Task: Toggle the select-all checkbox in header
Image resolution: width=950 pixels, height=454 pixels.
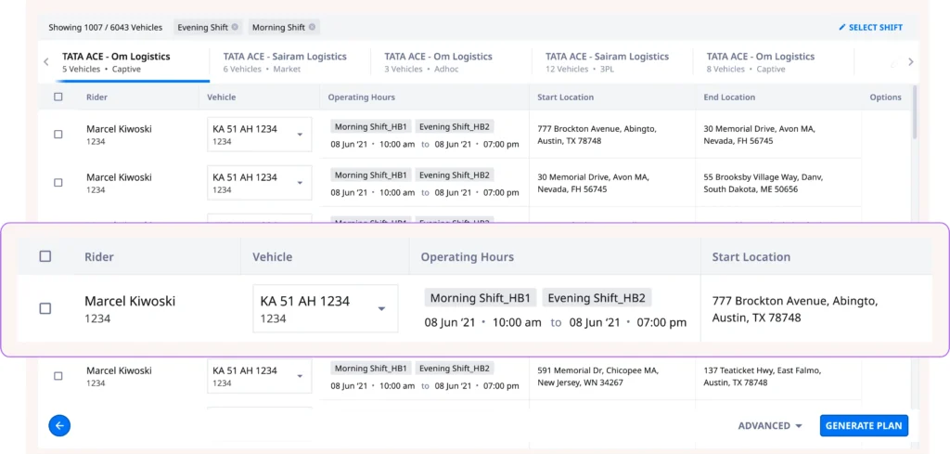Action: (x=58, y=97)
